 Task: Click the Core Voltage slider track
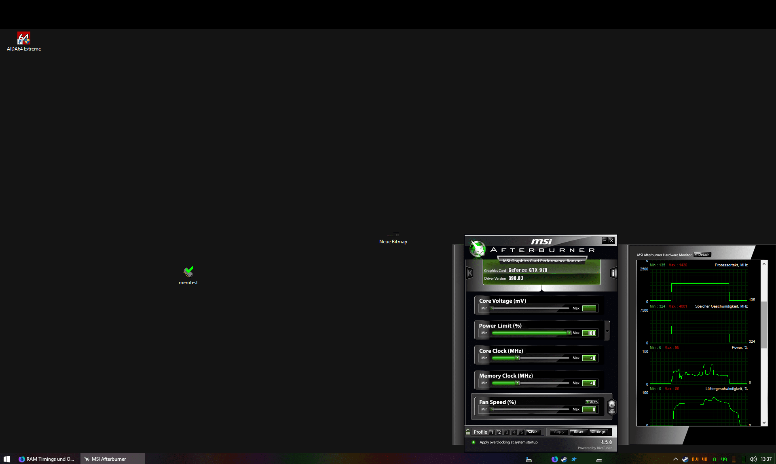click(531, 308)
